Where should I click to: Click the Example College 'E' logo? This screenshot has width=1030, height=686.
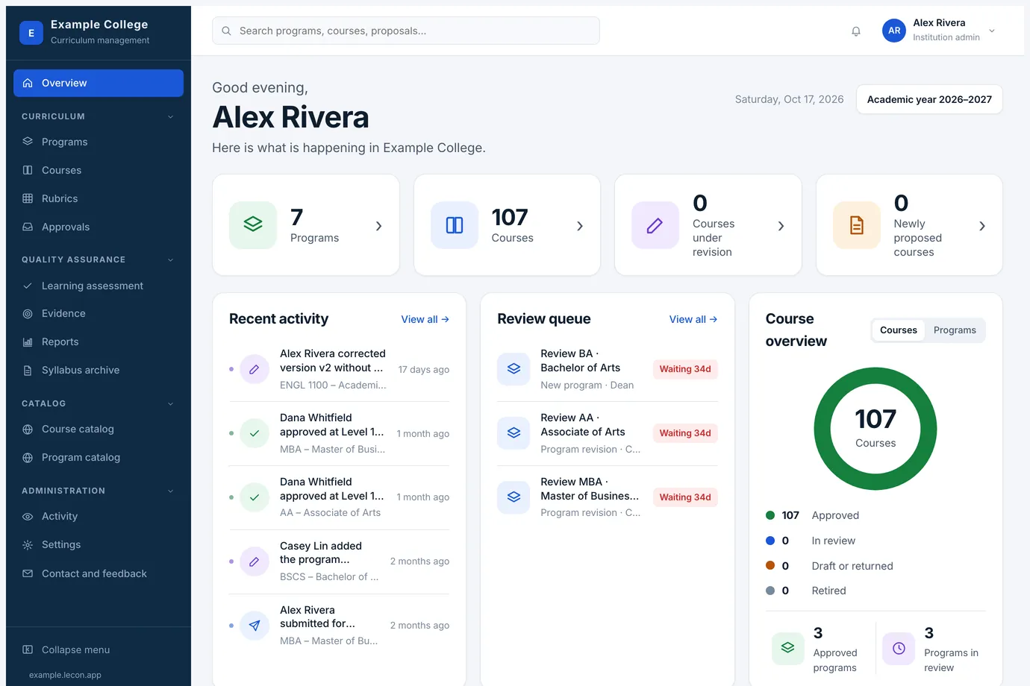click(x=31, y=33)
